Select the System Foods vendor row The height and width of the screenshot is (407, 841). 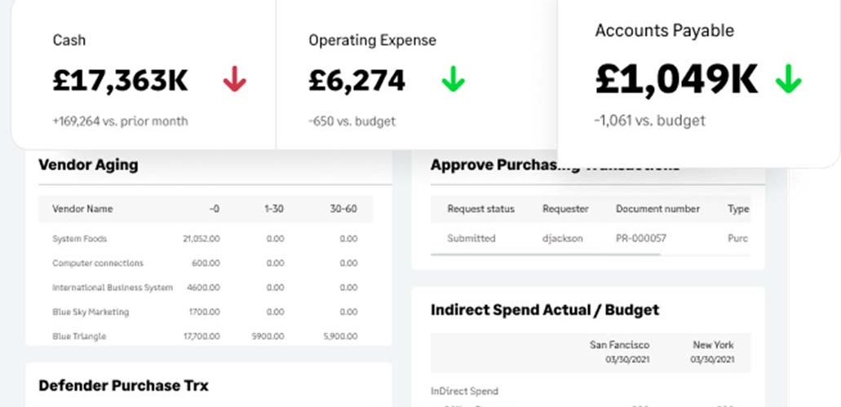pos(206,239)
